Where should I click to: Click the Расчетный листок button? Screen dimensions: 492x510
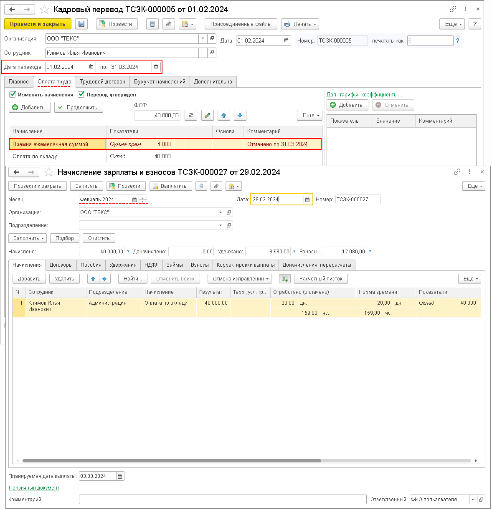321,279
